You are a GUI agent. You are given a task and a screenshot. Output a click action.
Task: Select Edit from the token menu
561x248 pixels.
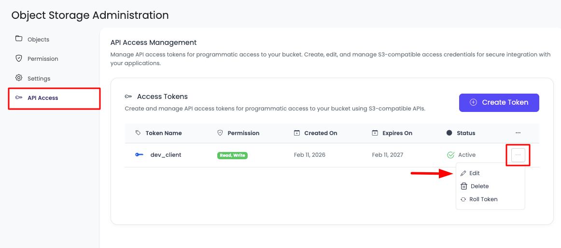coord(475,173)
